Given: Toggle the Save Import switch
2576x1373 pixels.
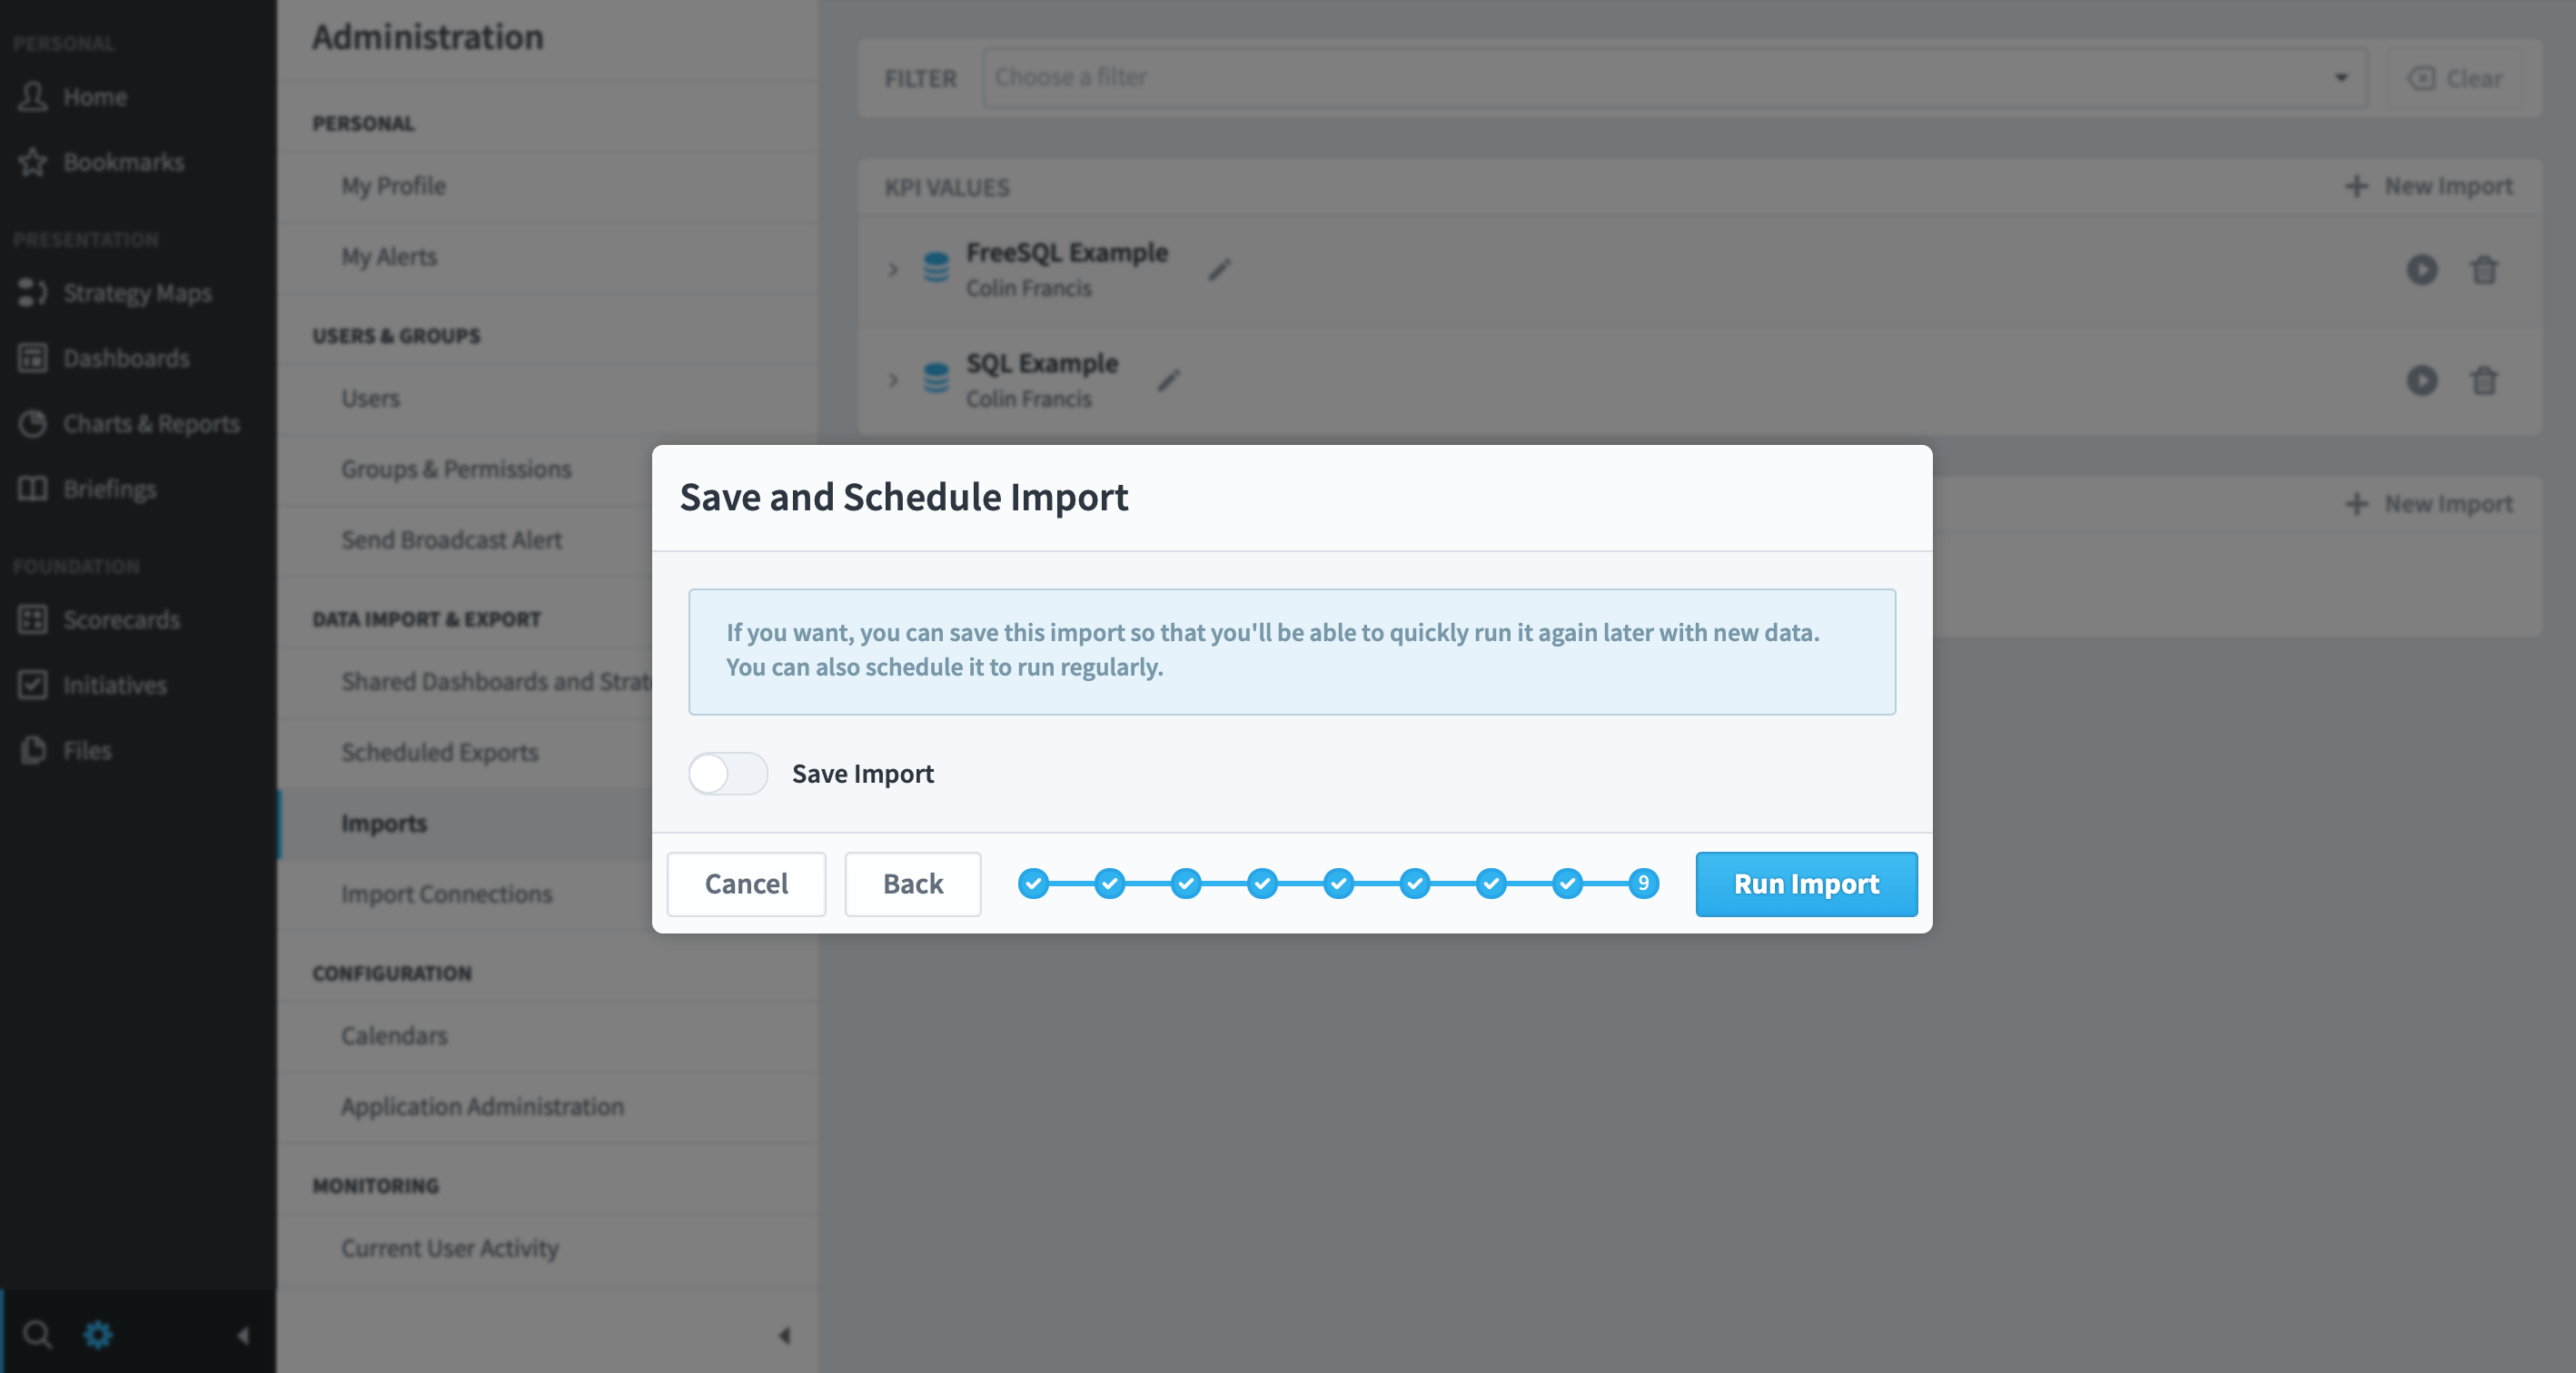Looking at the screenshot, I should click(x=727, y=773).
